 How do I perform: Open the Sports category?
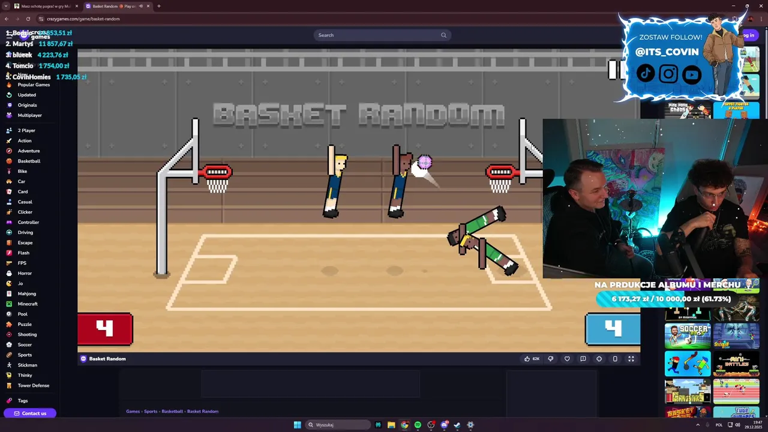coord(25,355)
